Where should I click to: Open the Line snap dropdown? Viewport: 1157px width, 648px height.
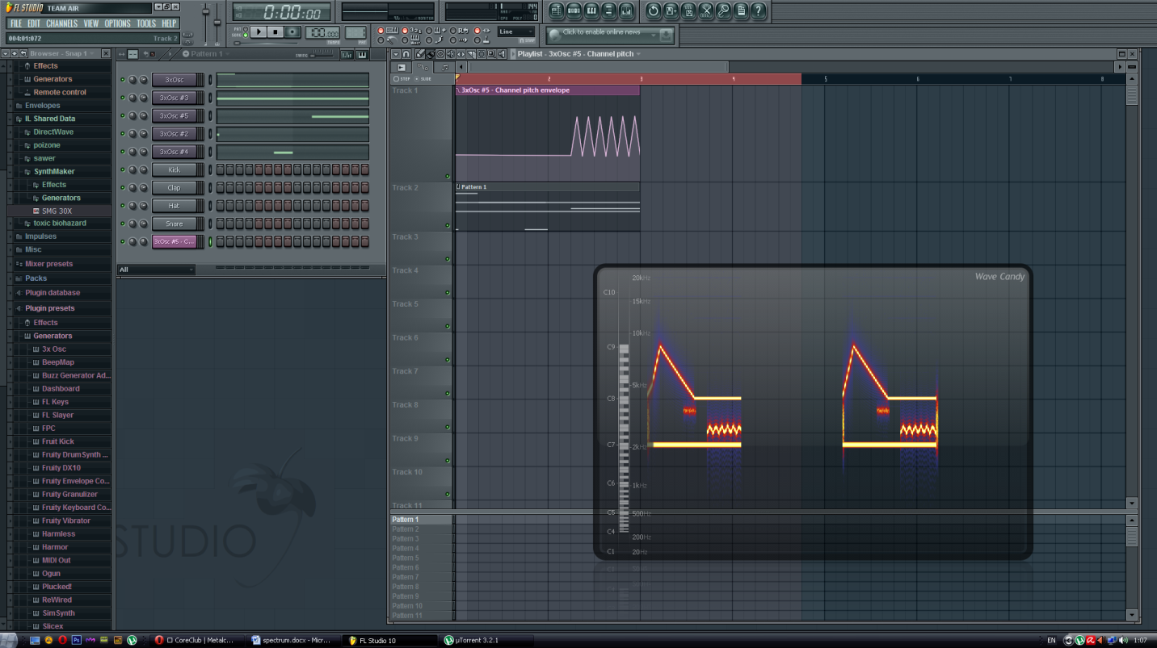[516, 31]
